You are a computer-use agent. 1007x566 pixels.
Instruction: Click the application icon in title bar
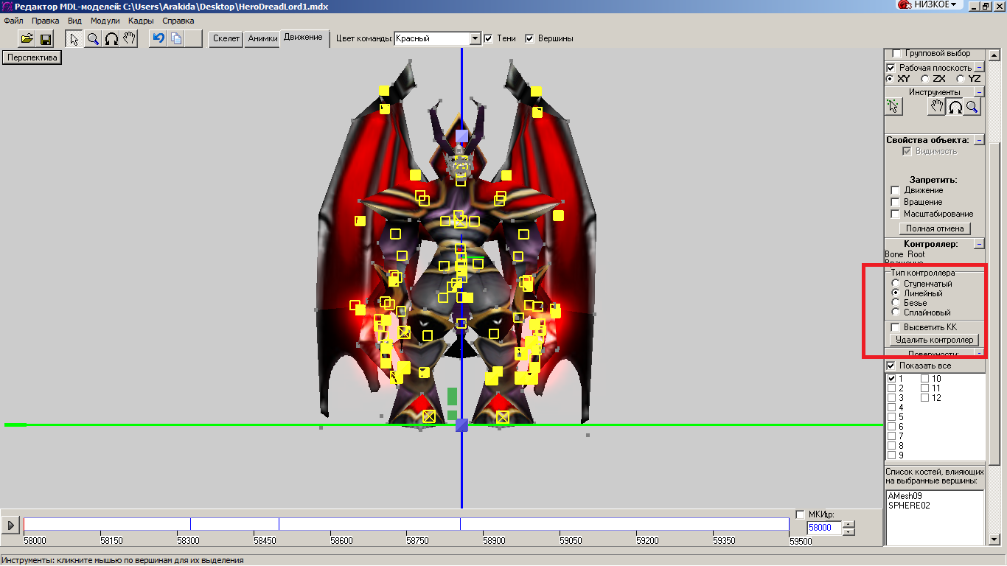point(6,6)
